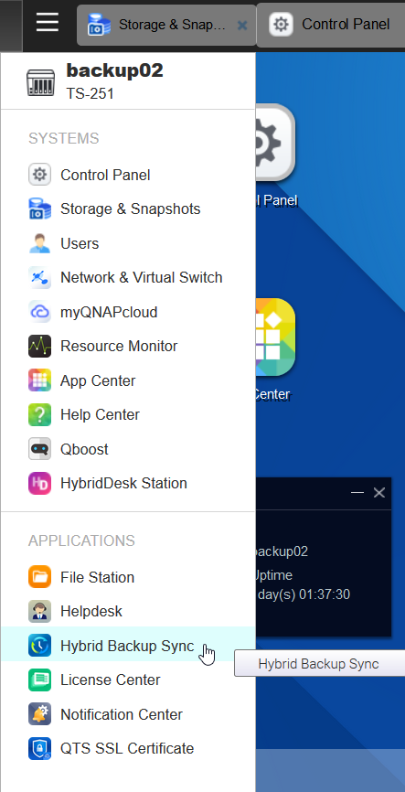Viewport: 405px width, 792px height.
Task: Open the myQNAPcloud cloud icon
Action: coord(39,312)
